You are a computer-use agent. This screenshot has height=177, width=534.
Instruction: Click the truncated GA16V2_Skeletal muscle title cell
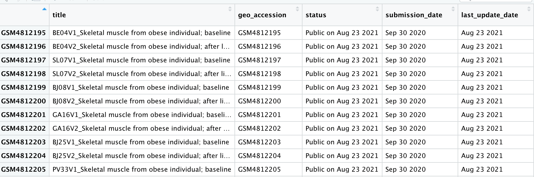[141, 129]
